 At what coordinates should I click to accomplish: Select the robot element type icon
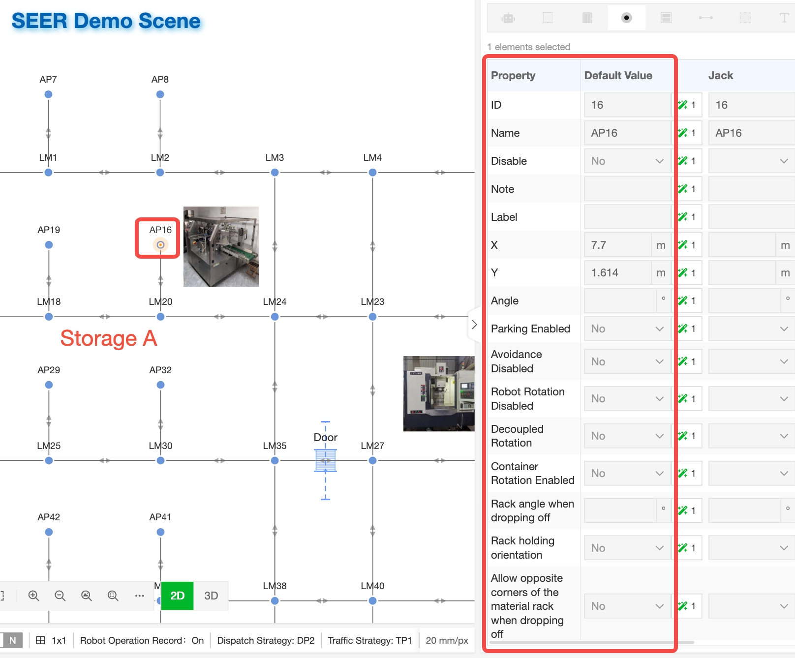508,18
